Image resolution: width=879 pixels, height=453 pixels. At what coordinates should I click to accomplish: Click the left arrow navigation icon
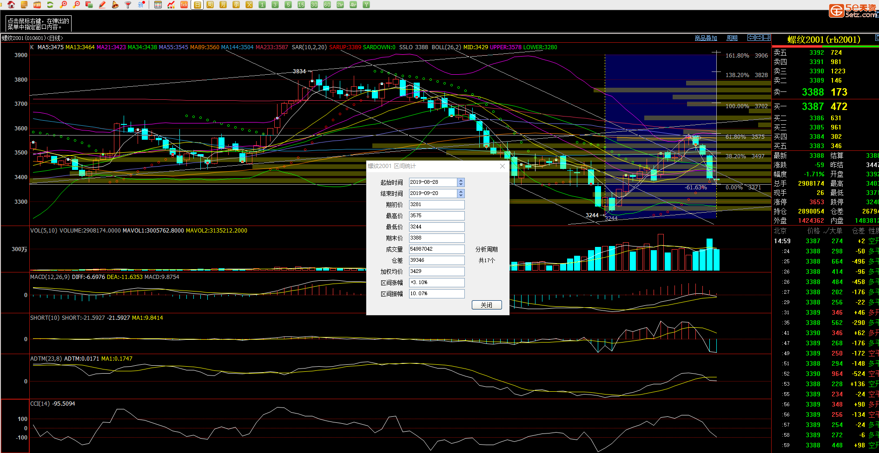(x=751, y=38)
